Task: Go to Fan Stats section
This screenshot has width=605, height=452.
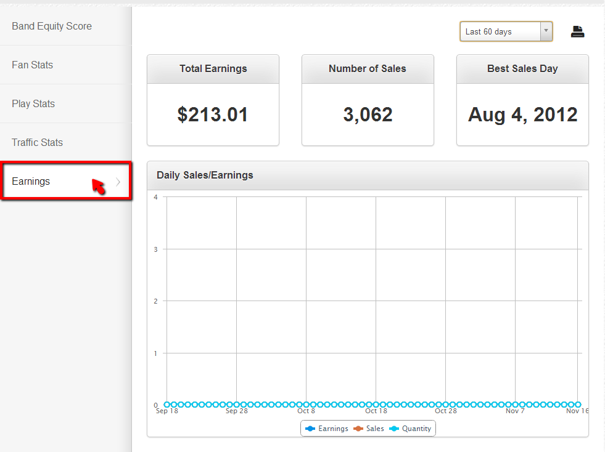Action: [32, 65]
